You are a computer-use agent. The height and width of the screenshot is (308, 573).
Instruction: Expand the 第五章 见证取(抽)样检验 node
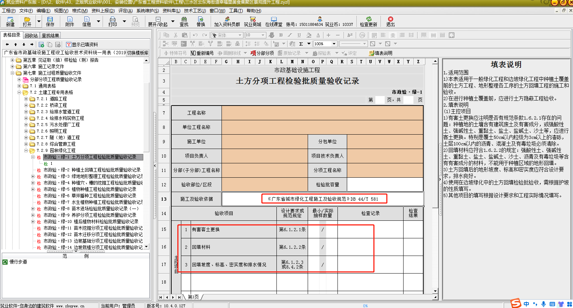(x=12, y=60)
